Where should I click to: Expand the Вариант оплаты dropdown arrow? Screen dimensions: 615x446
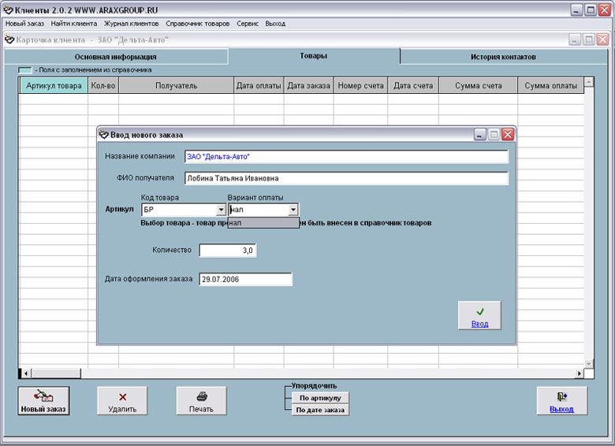(x=293, y=210)
